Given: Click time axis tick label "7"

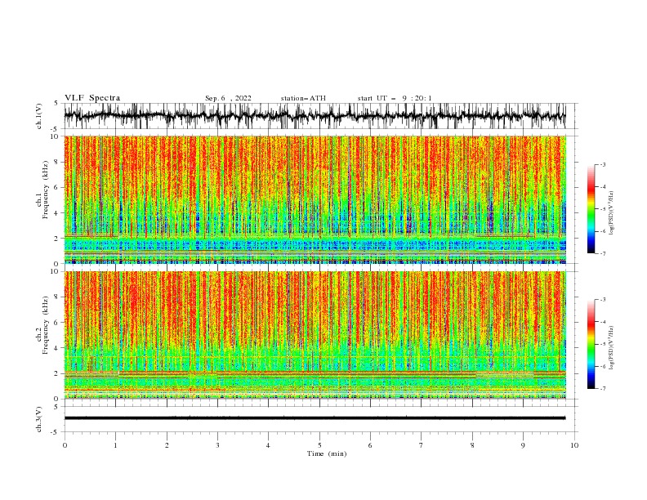Looking at the screenshot, I should click(422, 445).
